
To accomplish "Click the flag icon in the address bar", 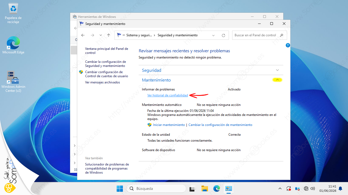I will [x=119, y=35].
